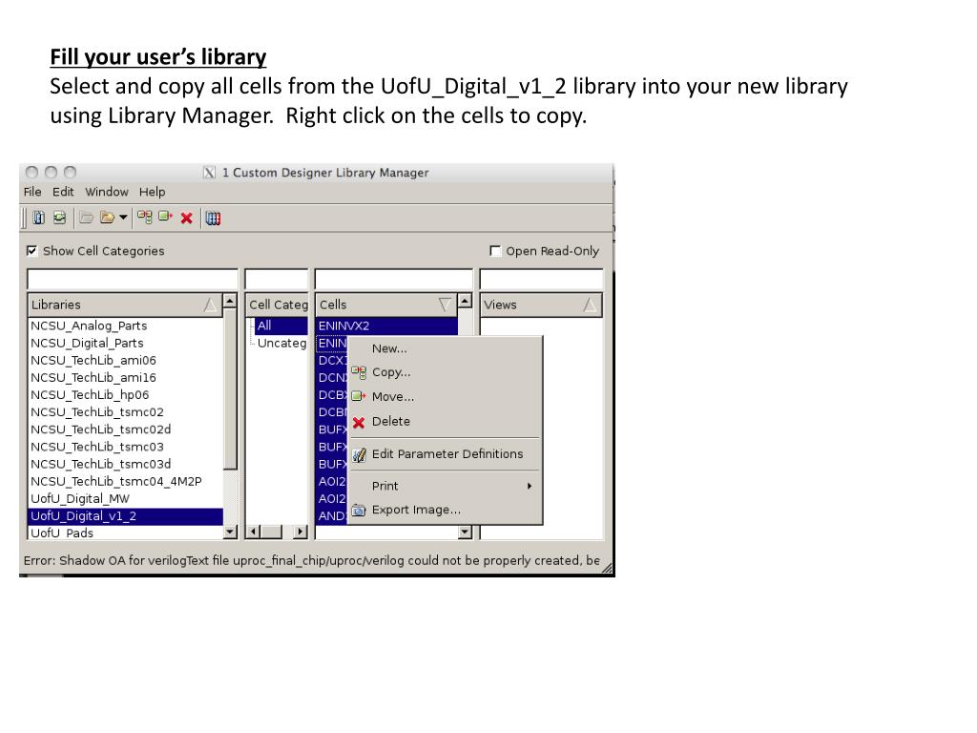Click the red Delete icon in context menu
The height and width of the screenshot is (733, 977).
point(359,423)
